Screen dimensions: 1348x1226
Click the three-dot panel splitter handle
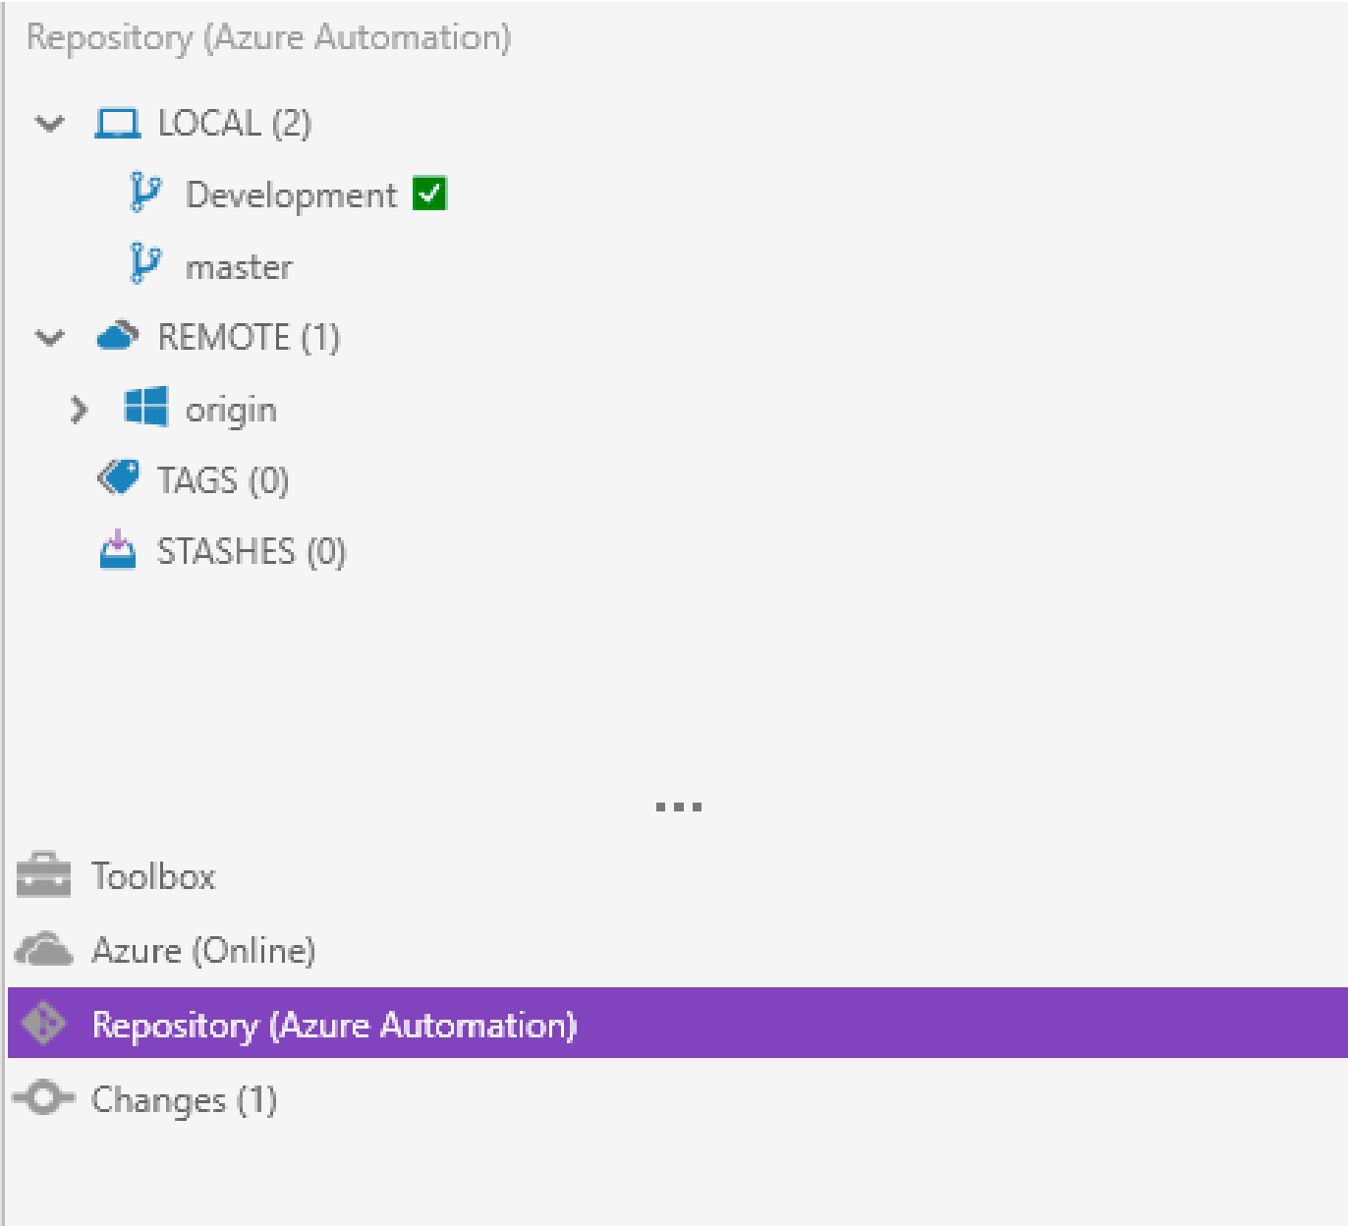tap(678, 807)
